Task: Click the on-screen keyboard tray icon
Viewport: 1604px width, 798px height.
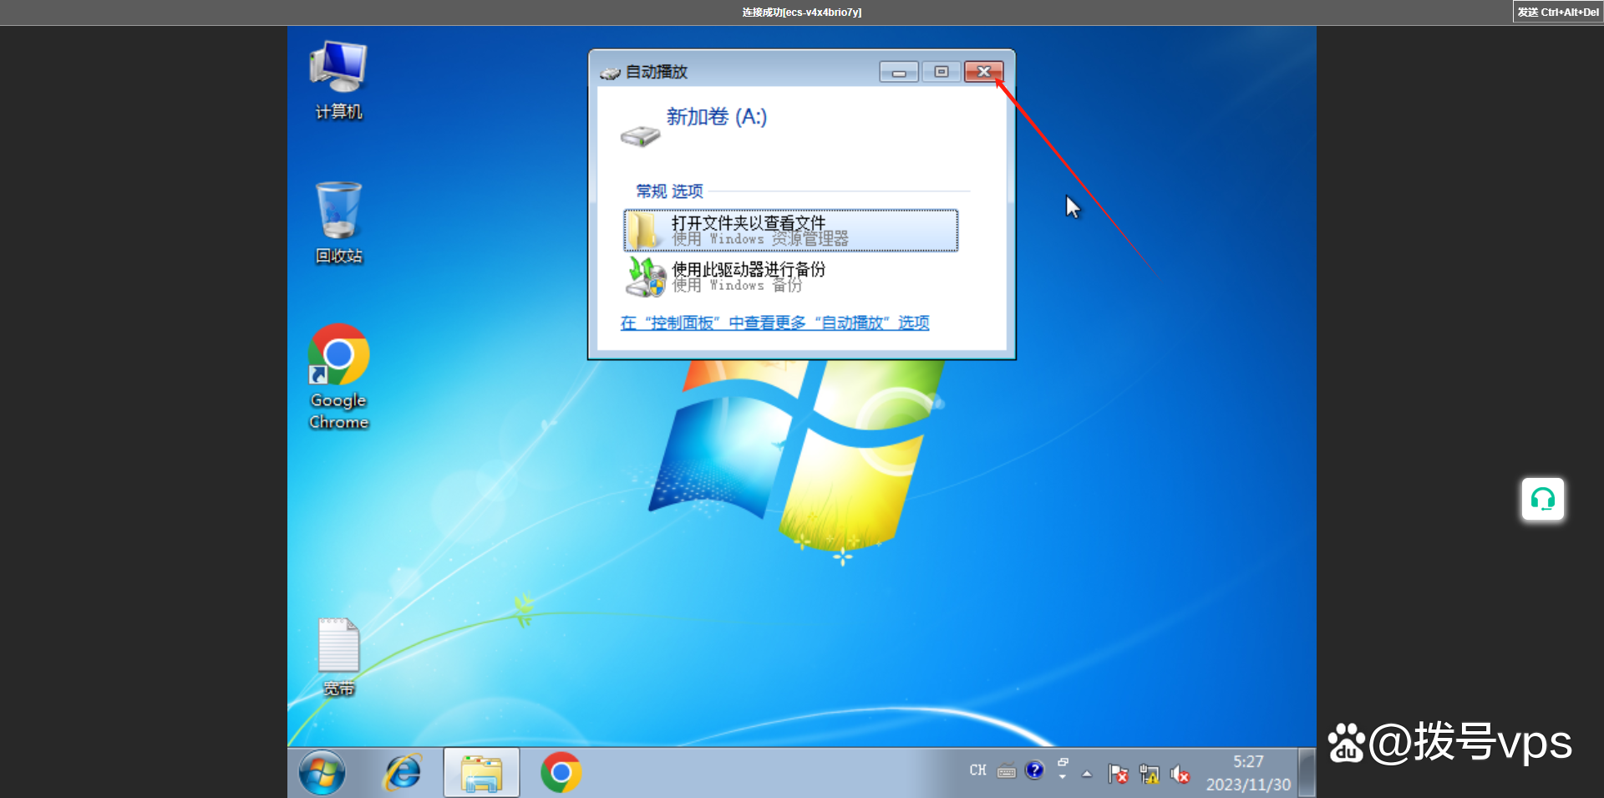Action: (x=1007, y=771)
